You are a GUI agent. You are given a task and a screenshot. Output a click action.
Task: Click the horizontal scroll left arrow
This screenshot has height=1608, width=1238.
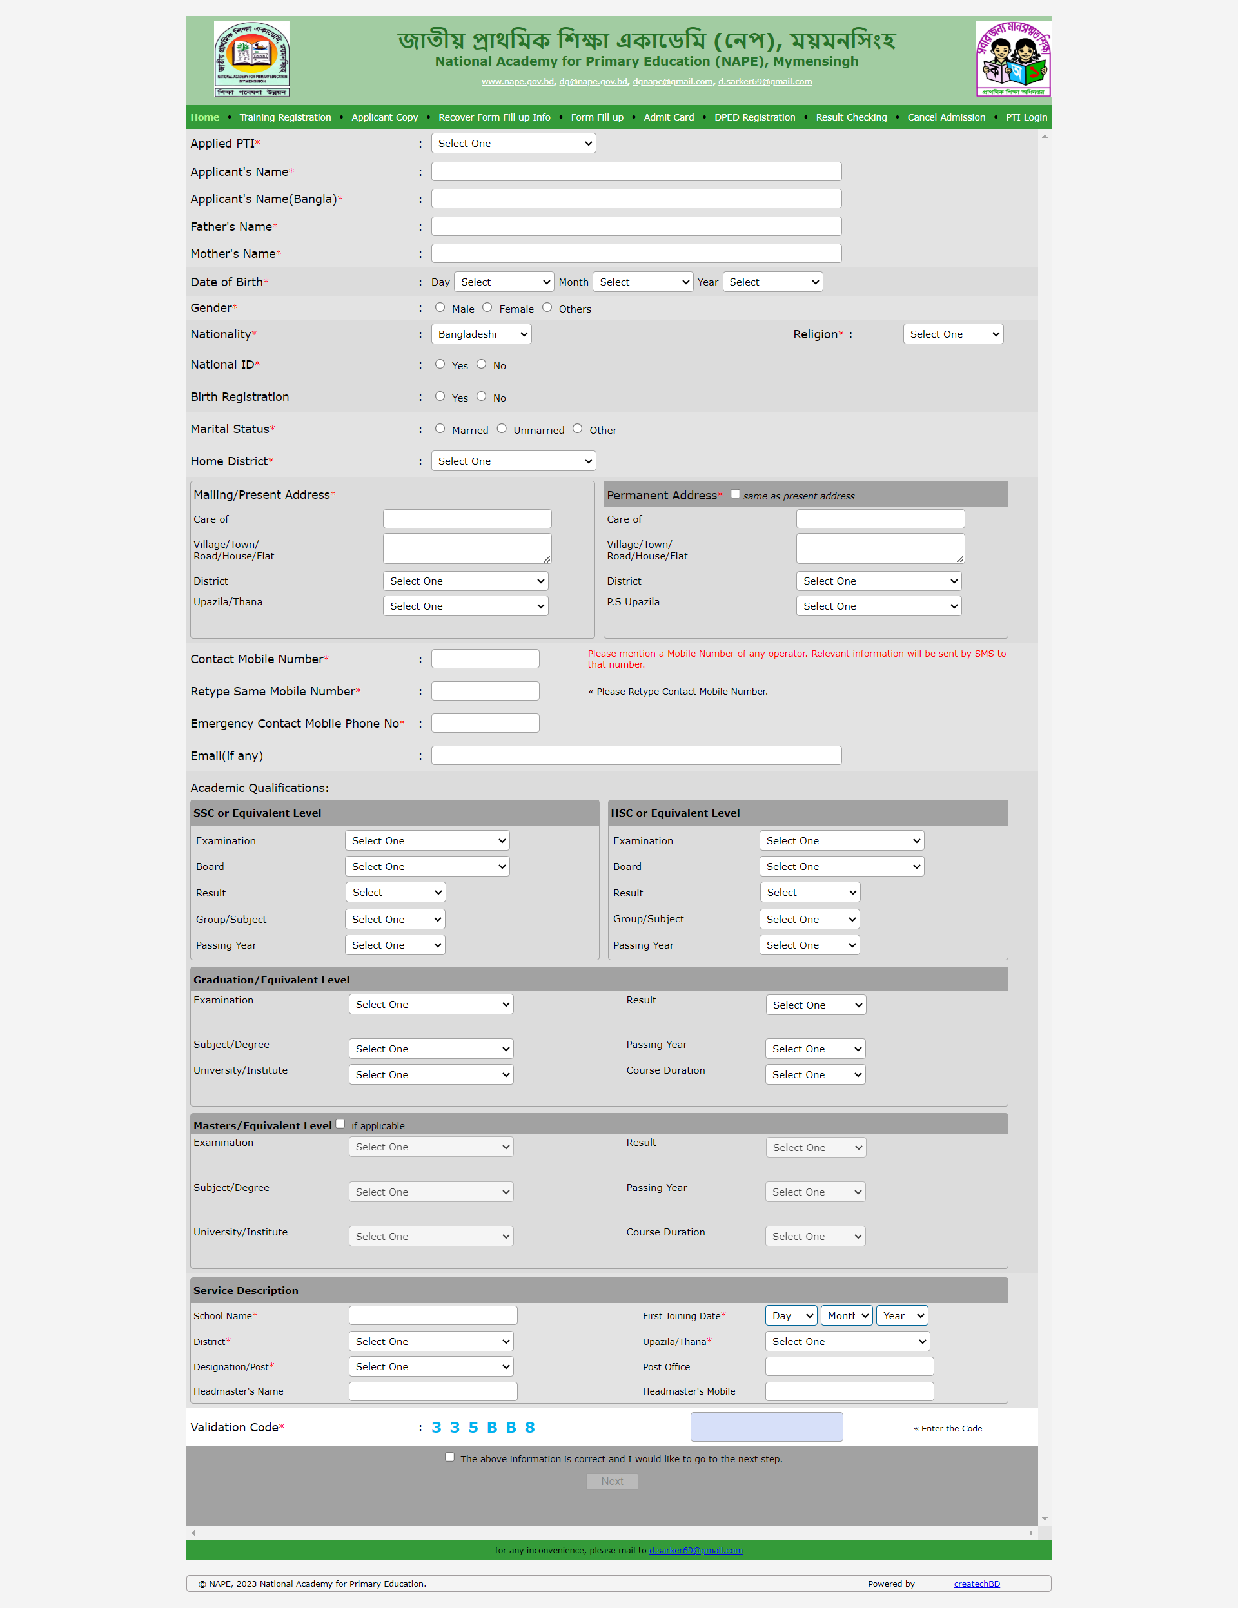(193, 1533)
